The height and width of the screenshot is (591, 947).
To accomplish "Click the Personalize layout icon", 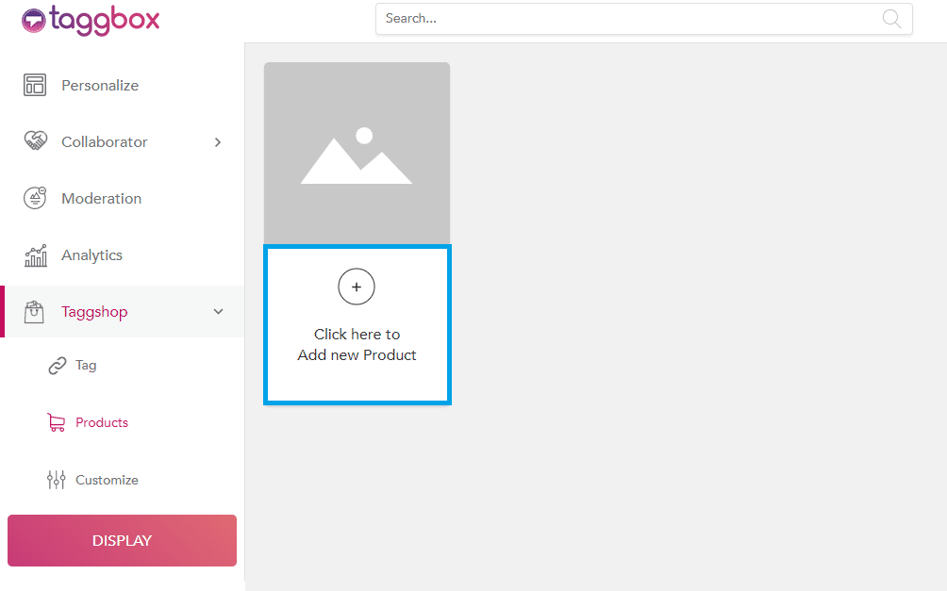I will [35, 85].
